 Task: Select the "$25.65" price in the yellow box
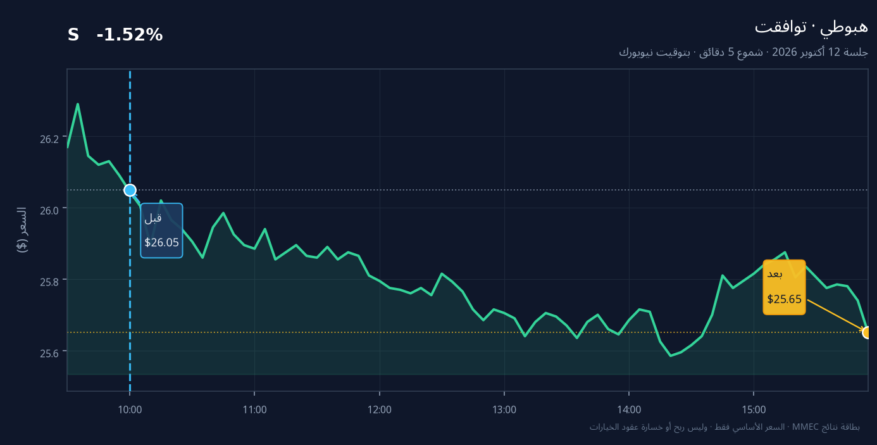point(784,299)
